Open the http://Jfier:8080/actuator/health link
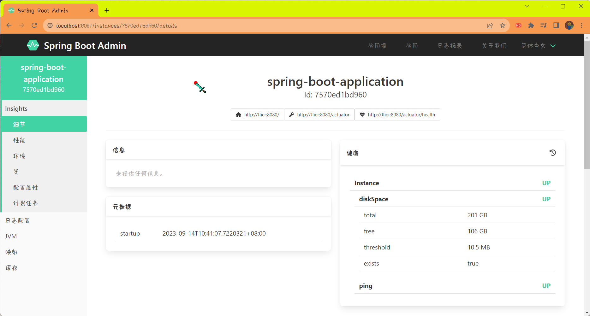 (397, 114)
